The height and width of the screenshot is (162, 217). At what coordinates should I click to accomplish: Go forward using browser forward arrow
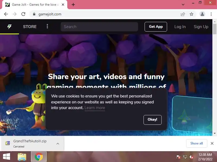click(15, 14)
